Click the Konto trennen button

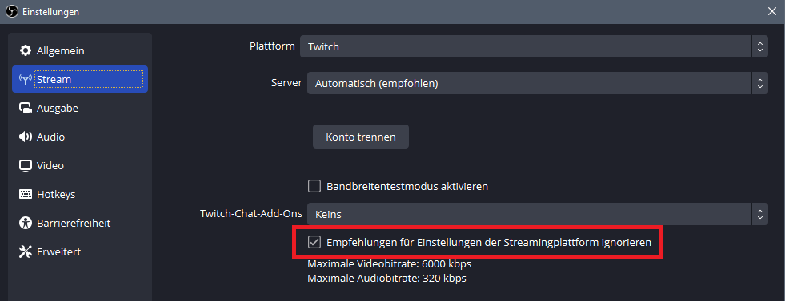click(360, 137)
